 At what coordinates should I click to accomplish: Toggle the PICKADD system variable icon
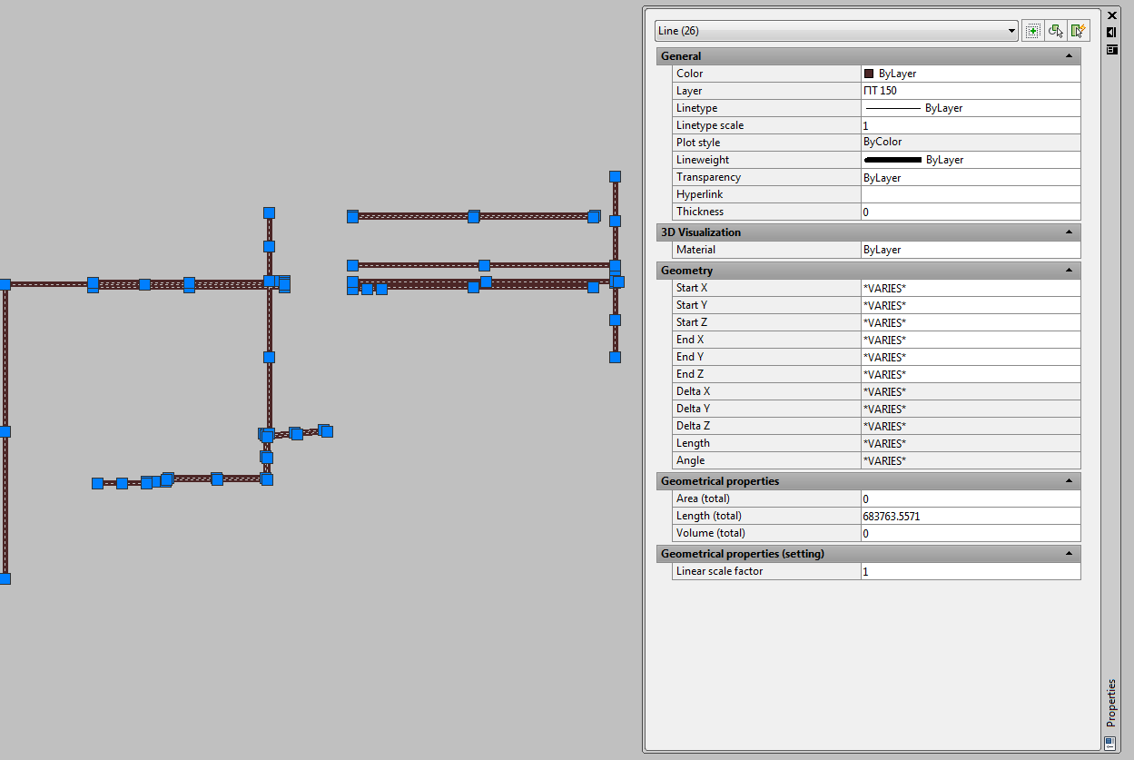(x=1032, y=30)
